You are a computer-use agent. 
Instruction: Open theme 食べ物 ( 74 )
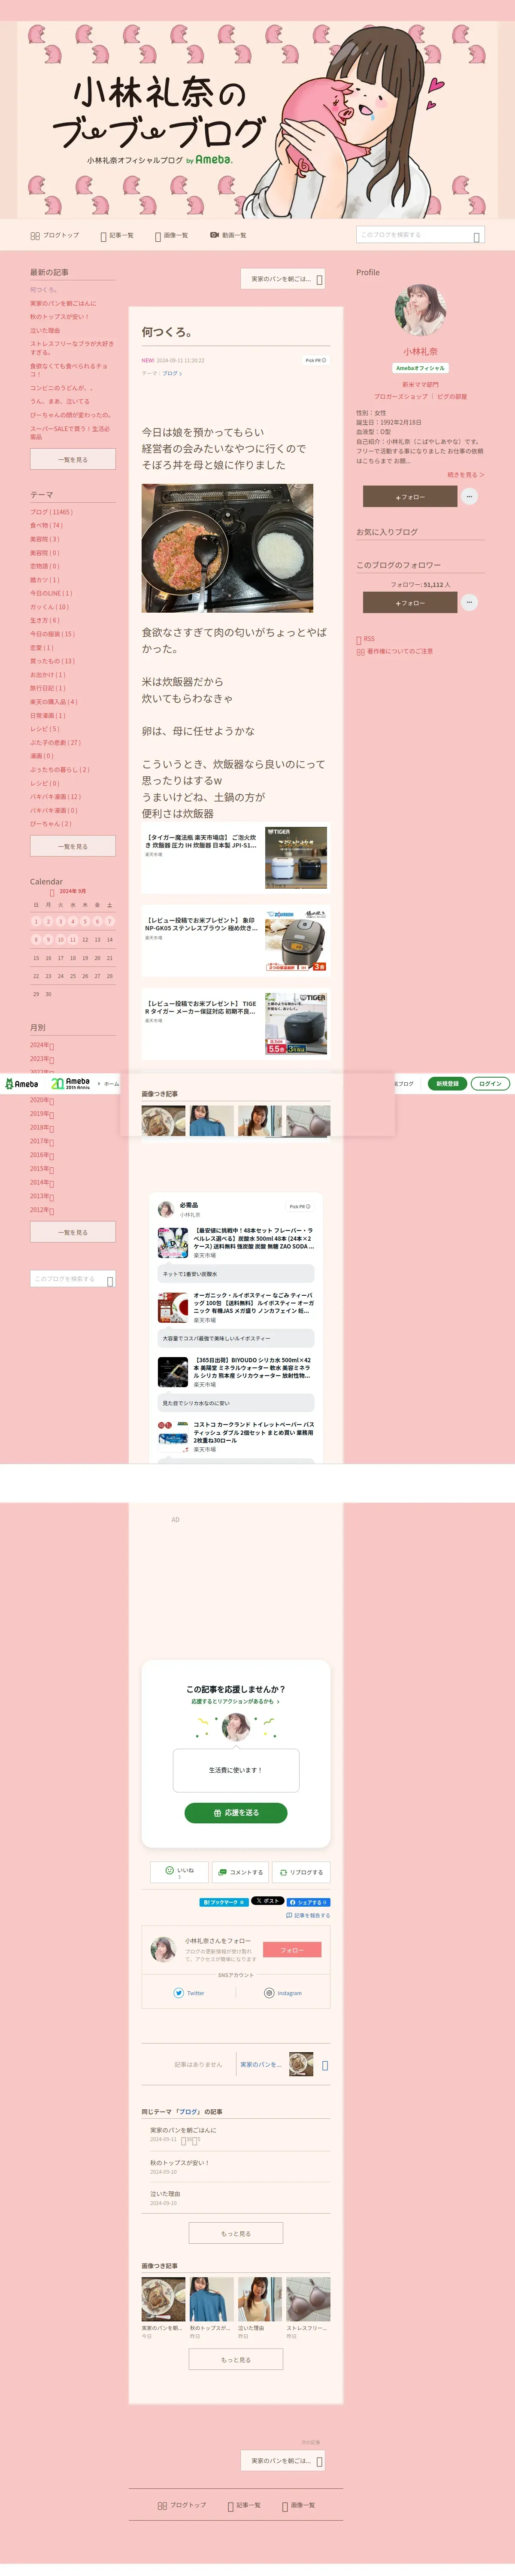[46, 525]
